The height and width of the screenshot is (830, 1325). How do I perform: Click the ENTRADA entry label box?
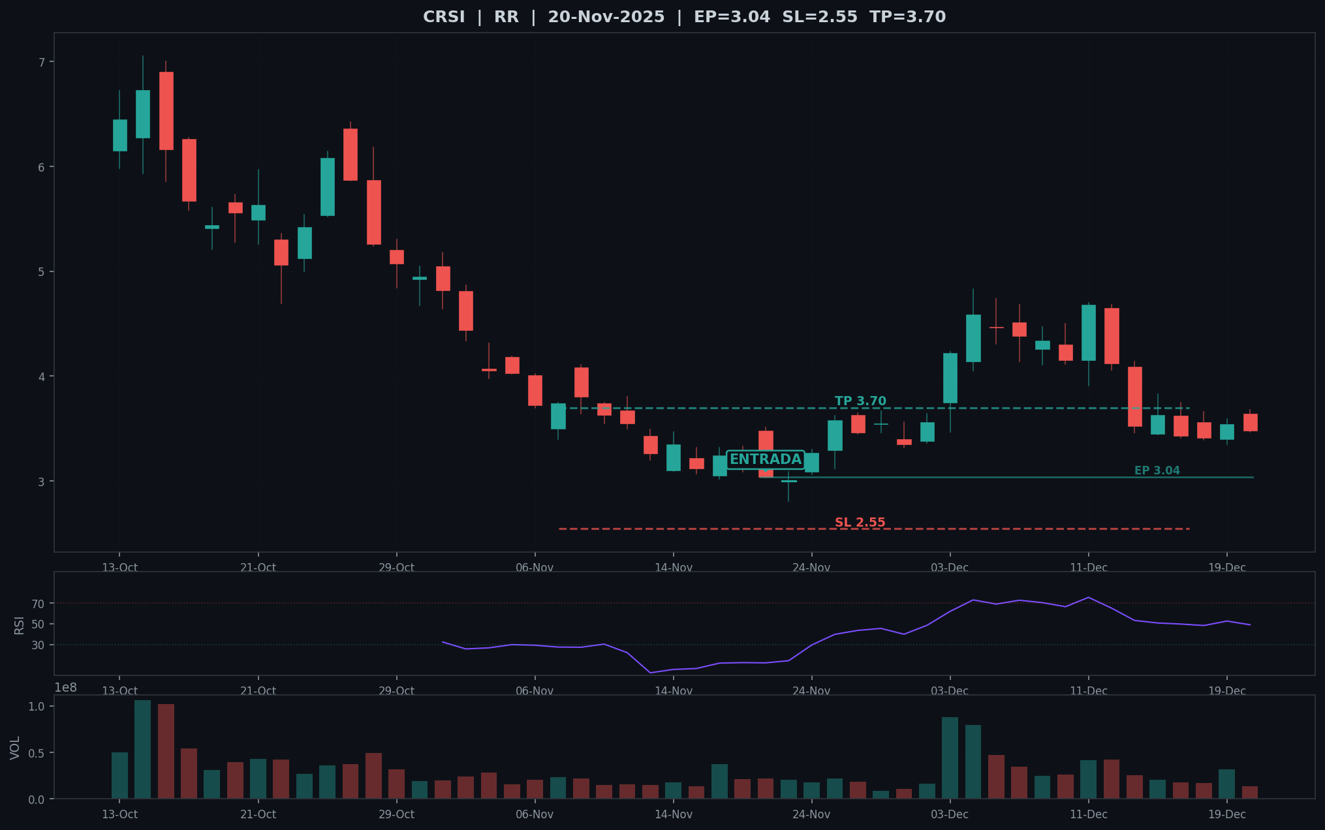click(x=765, y=459)
